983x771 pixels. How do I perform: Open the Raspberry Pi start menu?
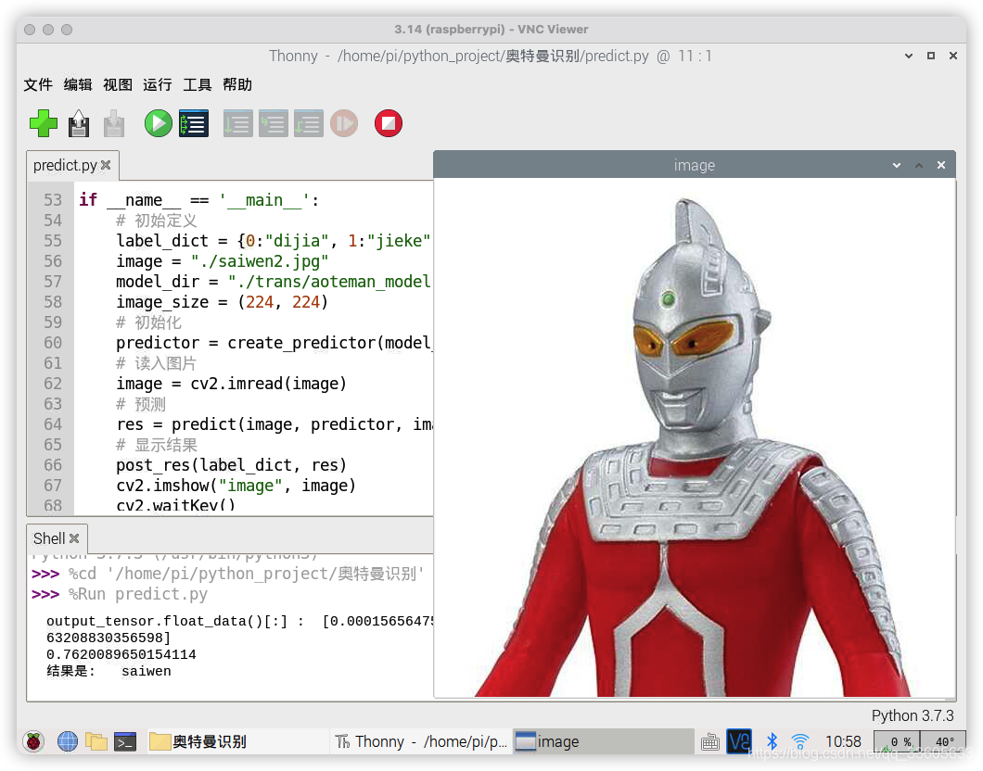click(x=34, y=741)
